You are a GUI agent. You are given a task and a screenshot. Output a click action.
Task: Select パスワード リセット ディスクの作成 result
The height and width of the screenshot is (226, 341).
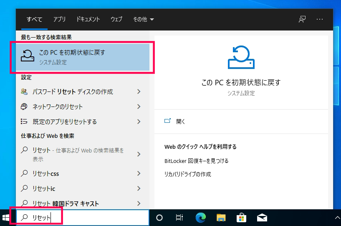tap(73, 91)
